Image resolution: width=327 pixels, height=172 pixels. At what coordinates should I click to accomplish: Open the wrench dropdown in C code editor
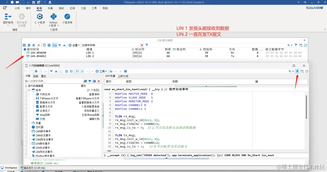[x=291, y=71]
